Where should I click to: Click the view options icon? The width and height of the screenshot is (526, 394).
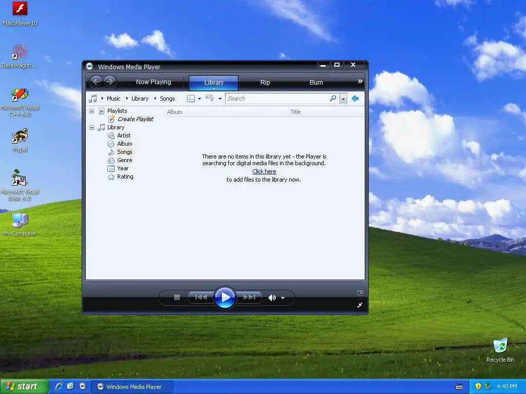pos(210,98)
